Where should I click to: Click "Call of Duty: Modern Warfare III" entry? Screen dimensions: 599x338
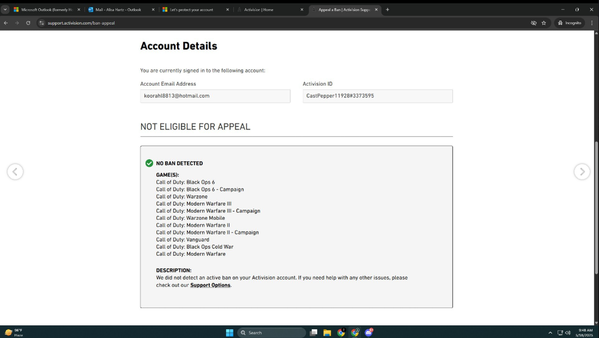[x=193, y=204]
